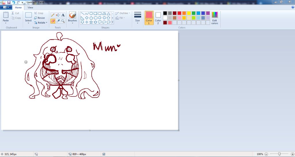295x157 pixels.
Task: Activate the Color 2 selector
Action: pyautogui.click(x=158, y=18)
